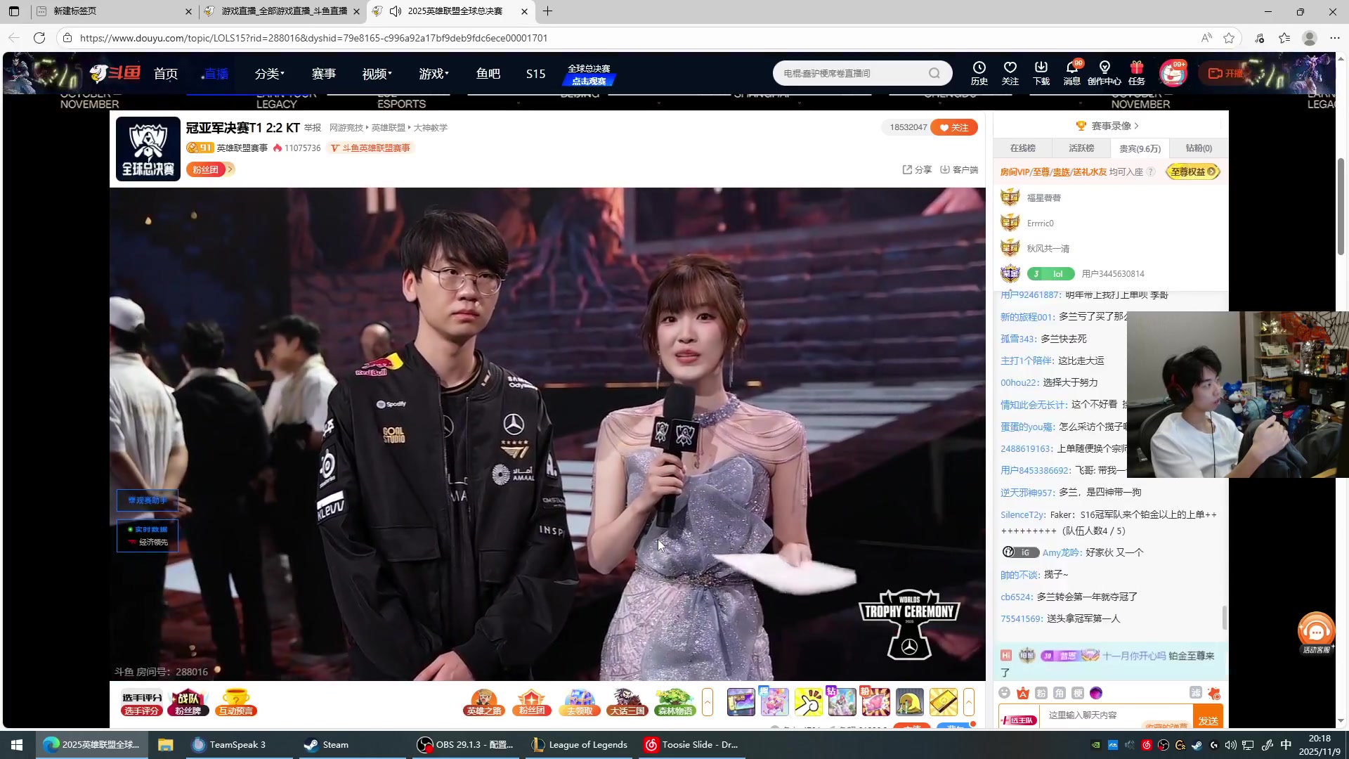Click the 发送 send button
Image resolution: width=1349 pixels, height=759 pixels.
(x=1208, y=717)
